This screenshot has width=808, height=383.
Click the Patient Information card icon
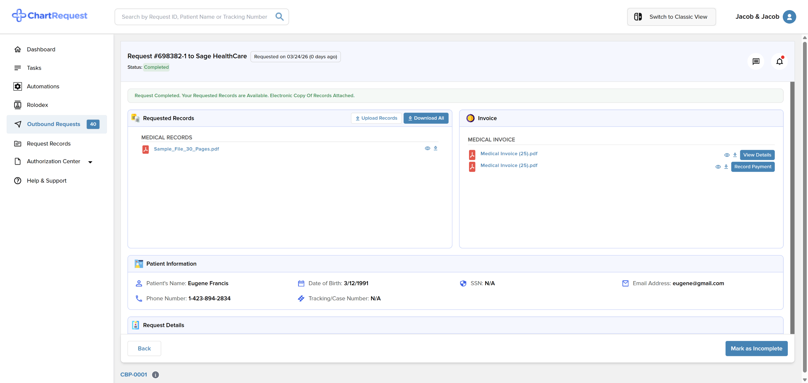(139, 264)
